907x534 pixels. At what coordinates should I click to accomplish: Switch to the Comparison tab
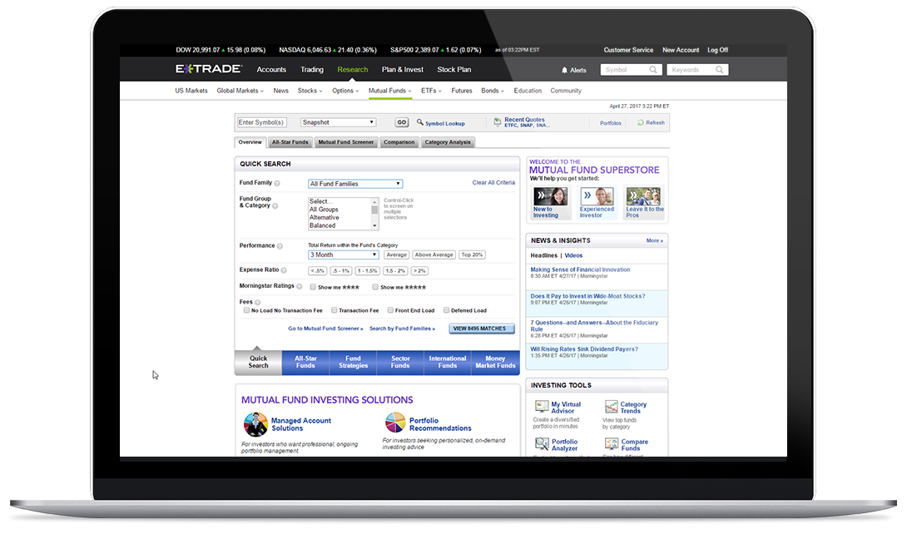coord(399,142)
